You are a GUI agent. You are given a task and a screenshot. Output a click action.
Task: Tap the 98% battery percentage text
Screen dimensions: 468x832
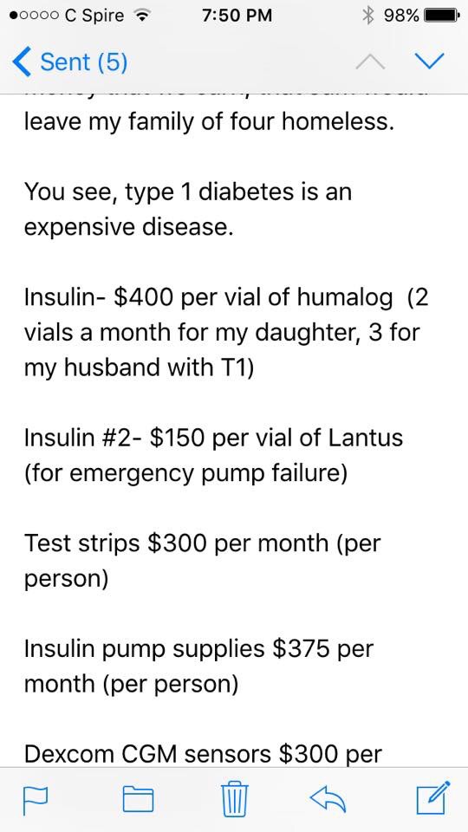click(400, 16)
